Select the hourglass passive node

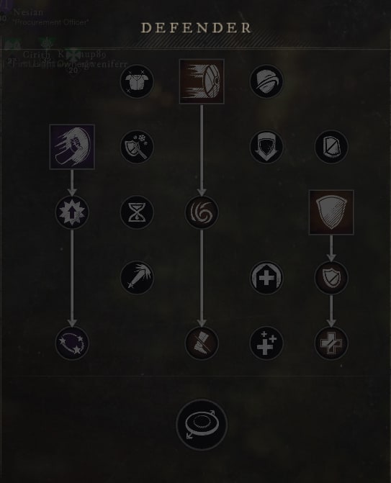click(x=137, y=212)
